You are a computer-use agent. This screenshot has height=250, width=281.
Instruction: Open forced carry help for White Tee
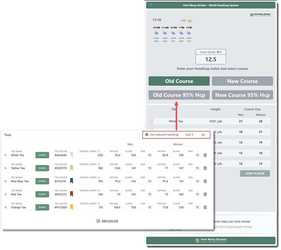coord(99,151)
